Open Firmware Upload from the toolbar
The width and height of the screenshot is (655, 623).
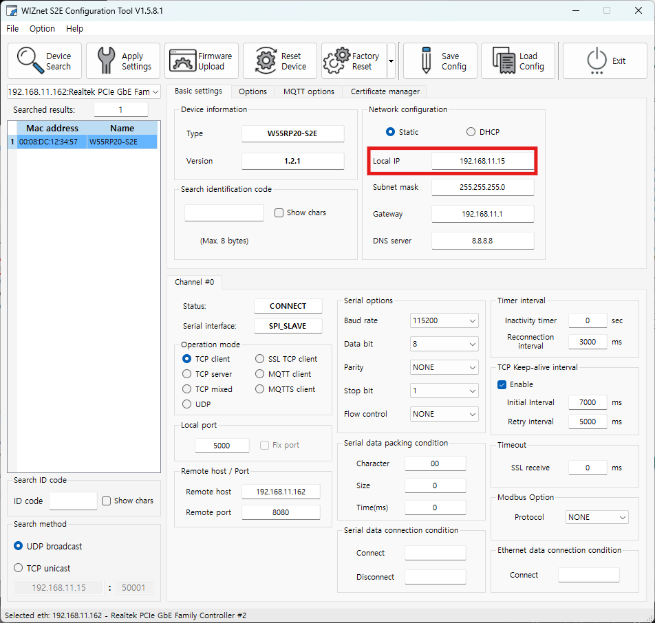point(183,61)
